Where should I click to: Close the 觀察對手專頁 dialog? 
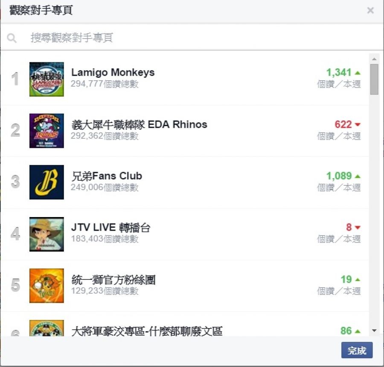tap(370, 10)
